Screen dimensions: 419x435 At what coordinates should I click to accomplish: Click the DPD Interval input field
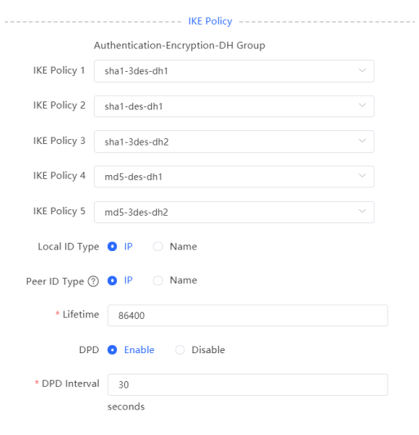tap(248, 385)
